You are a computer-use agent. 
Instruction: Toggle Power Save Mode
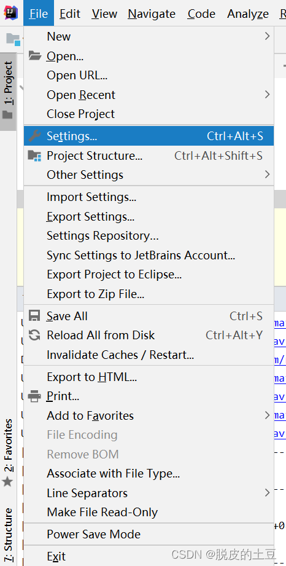pyautogui.click(x=149, y=534)
